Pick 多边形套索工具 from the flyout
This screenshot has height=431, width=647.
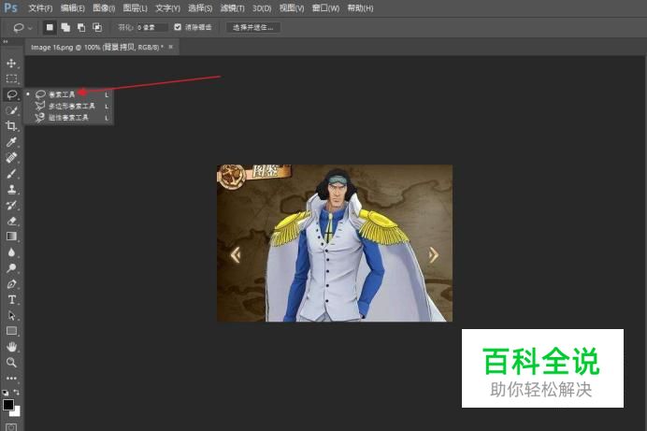tap(68, 106)
